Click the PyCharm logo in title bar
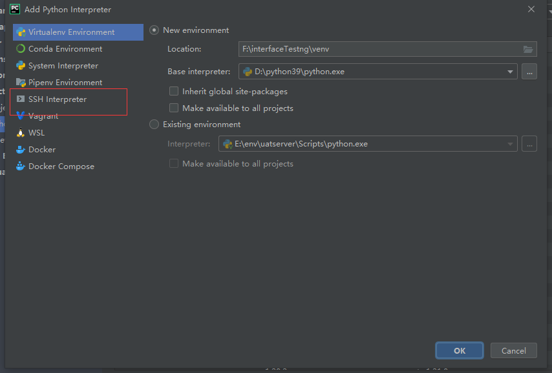552x373 pixels. [15, 9]
